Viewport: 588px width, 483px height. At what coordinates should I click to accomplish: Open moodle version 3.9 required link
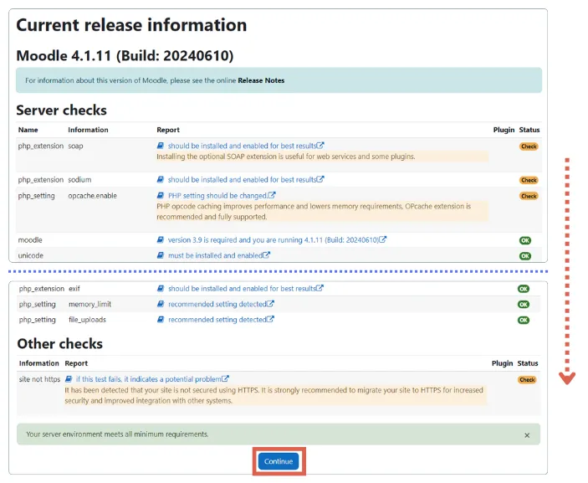coord(274,240)
